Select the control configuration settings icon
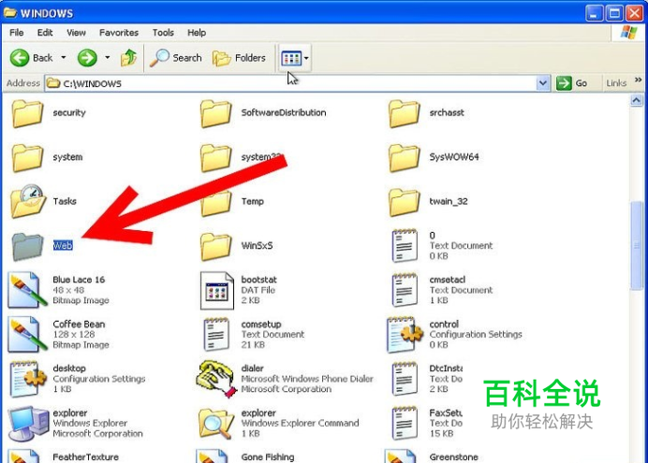This screenshot has width=648, height=463. (405, 335)
